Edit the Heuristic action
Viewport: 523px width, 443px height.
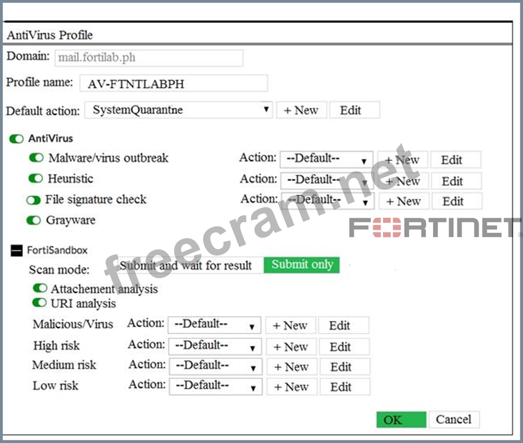click(456, 181)
